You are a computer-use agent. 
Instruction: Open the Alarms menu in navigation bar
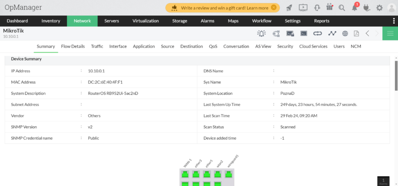[x=207, y=21]
